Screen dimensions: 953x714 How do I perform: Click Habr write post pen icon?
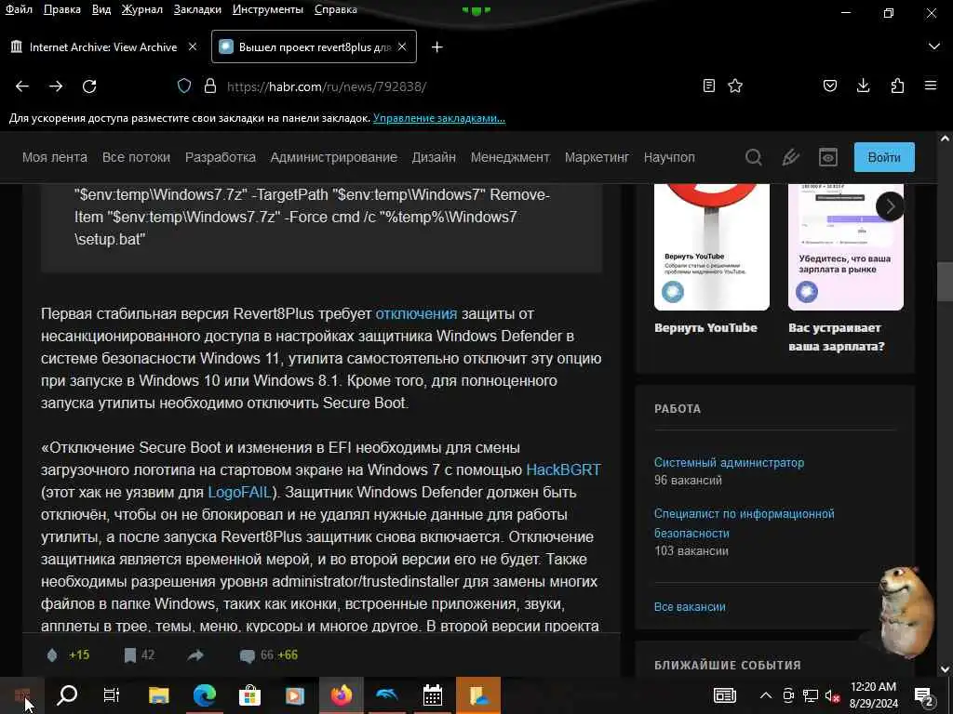coord(791,157)
